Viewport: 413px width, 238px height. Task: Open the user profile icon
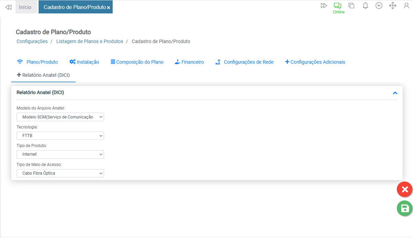406,6
